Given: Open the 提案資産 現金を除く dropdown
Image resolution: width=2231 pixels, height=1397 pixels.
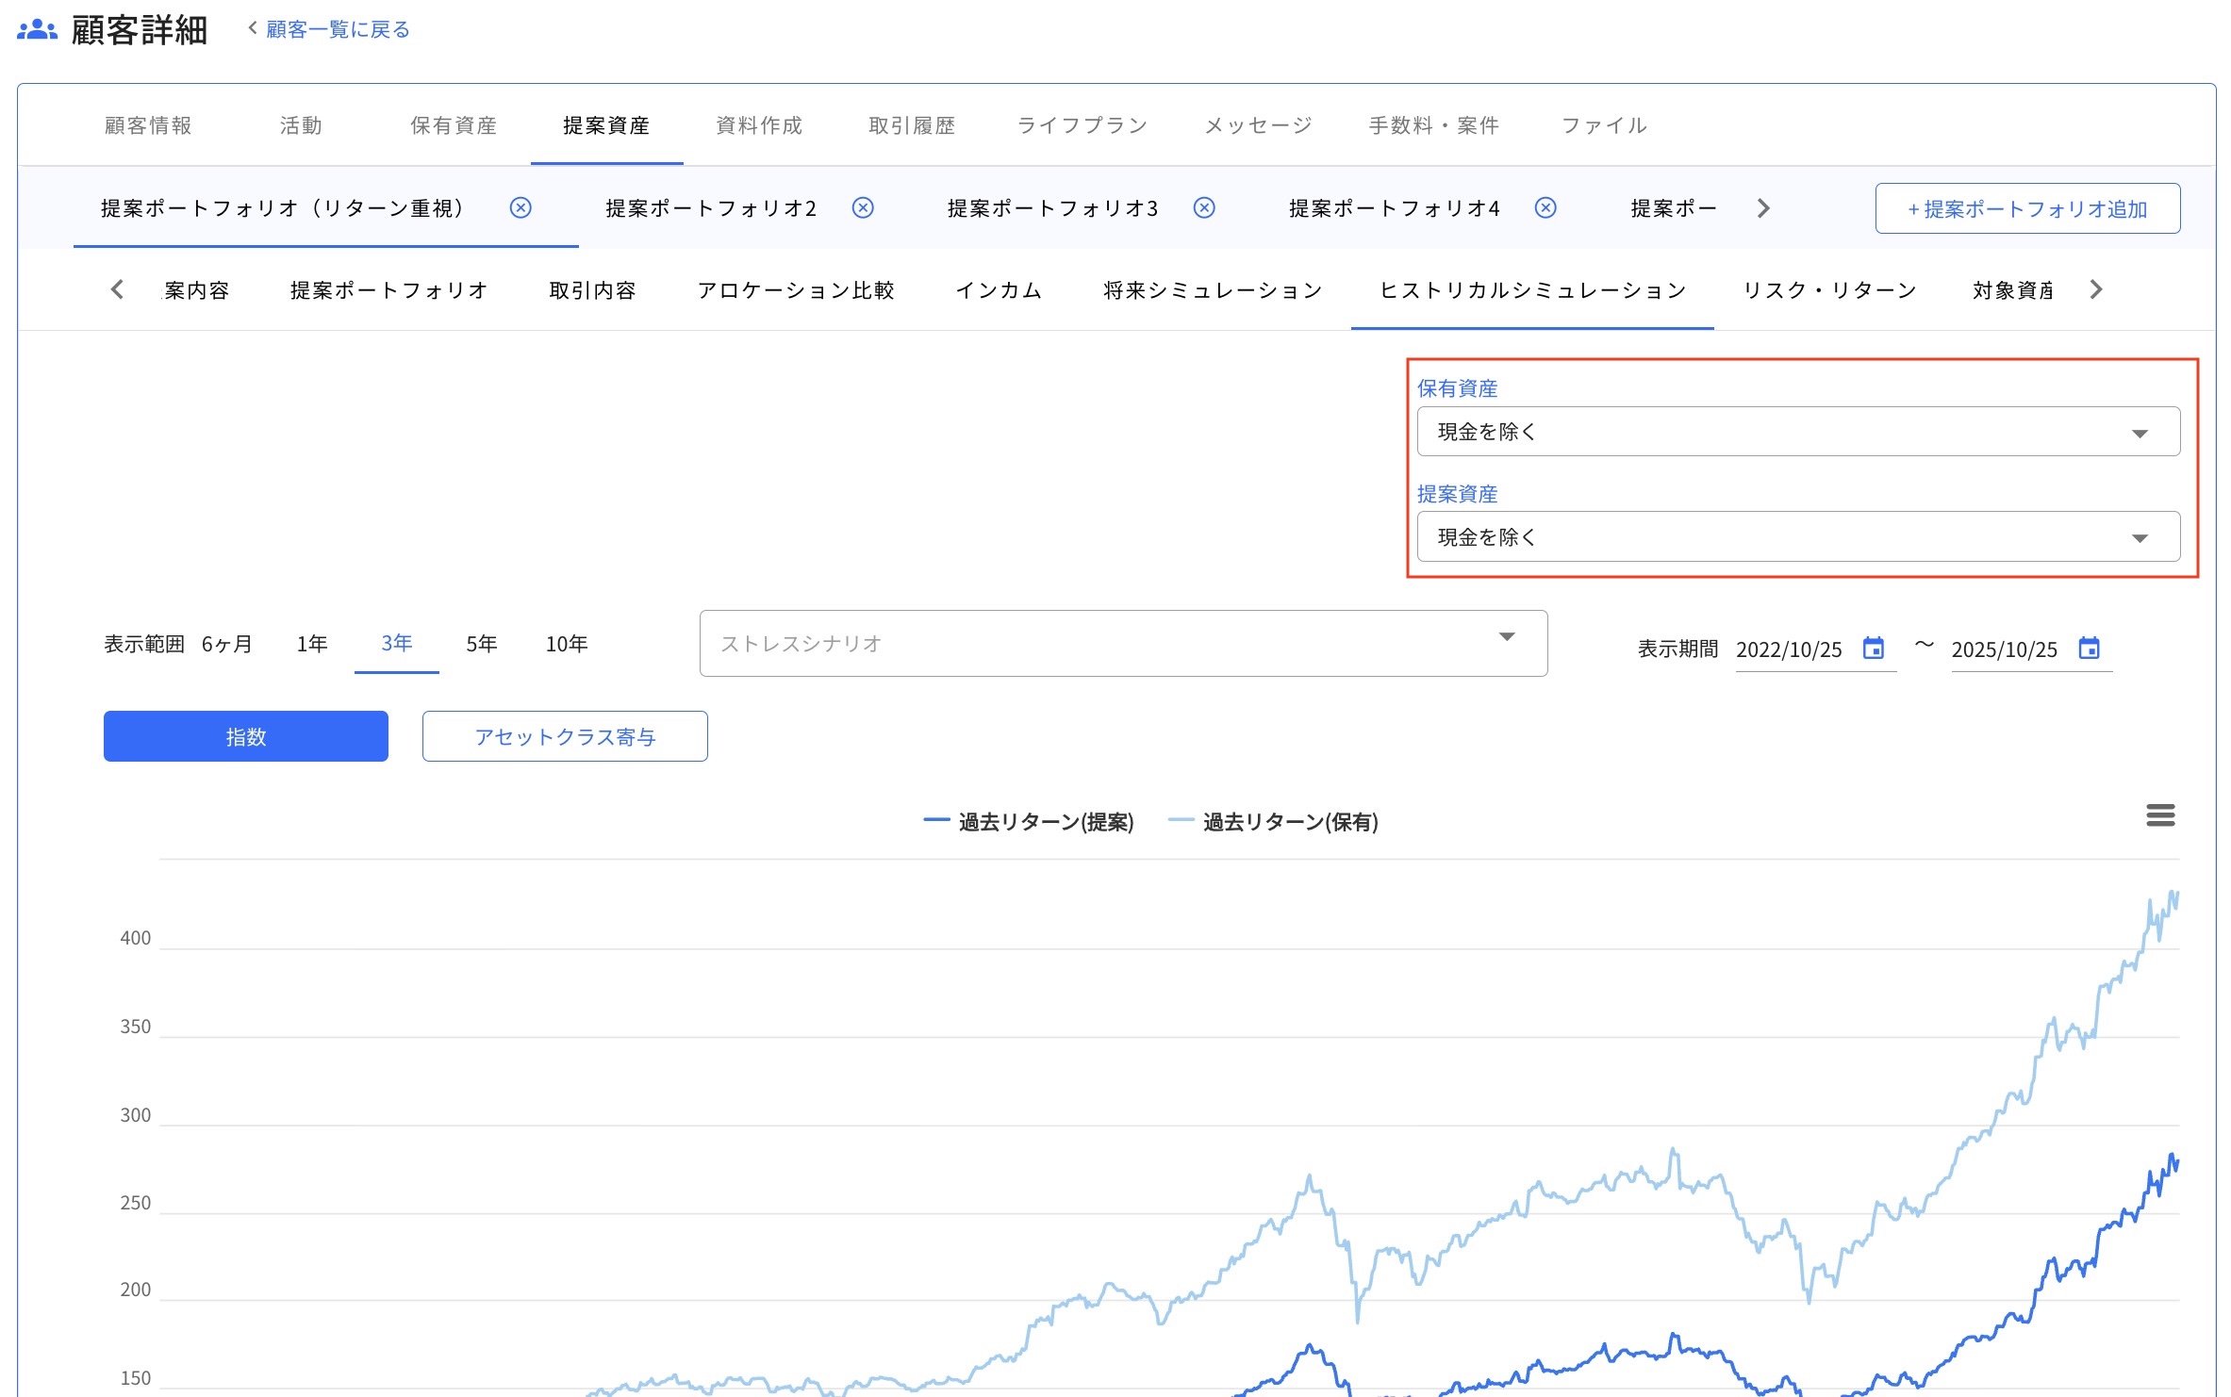Looking at the screenshot, I should pyautogui.click(x=2140, y=536).
